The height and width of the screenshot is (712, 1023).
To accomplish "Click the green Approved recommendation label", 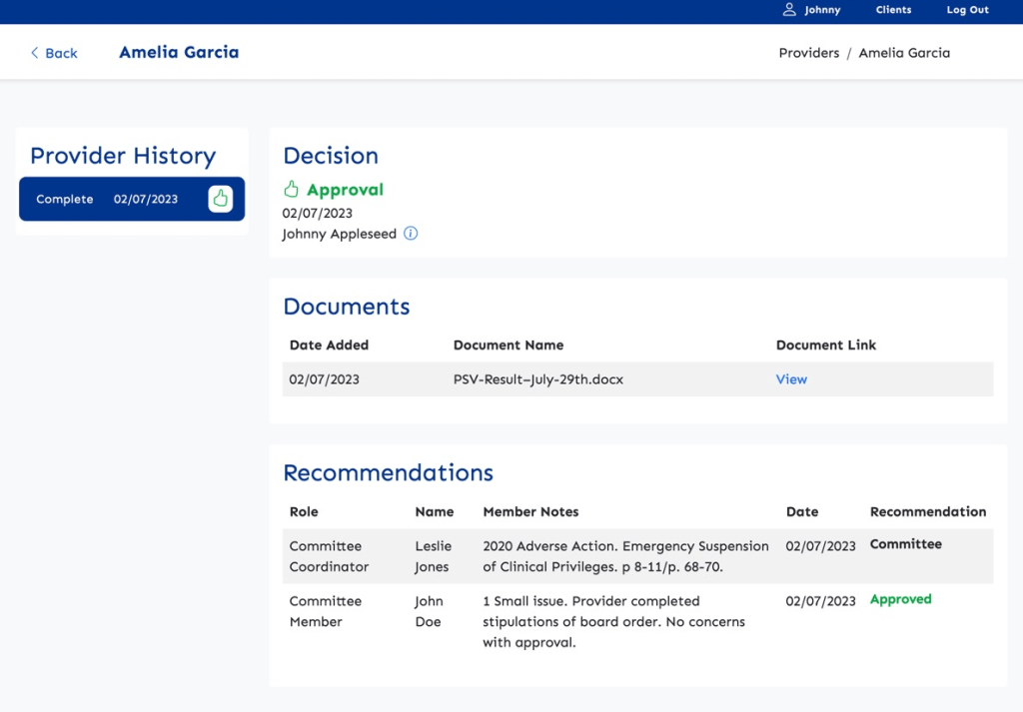I will pos(900,599).
